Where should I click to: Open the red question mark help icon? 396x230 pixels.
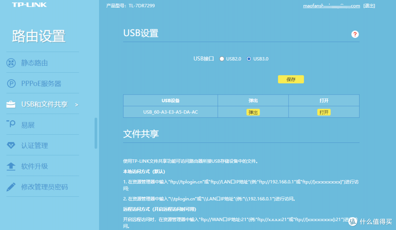[x=355, y=34]
